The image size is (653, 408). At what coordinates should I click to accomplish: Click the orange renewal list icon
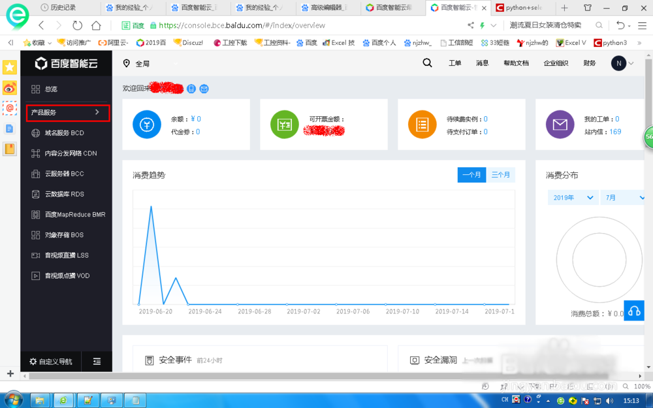[x=422, y=125]
